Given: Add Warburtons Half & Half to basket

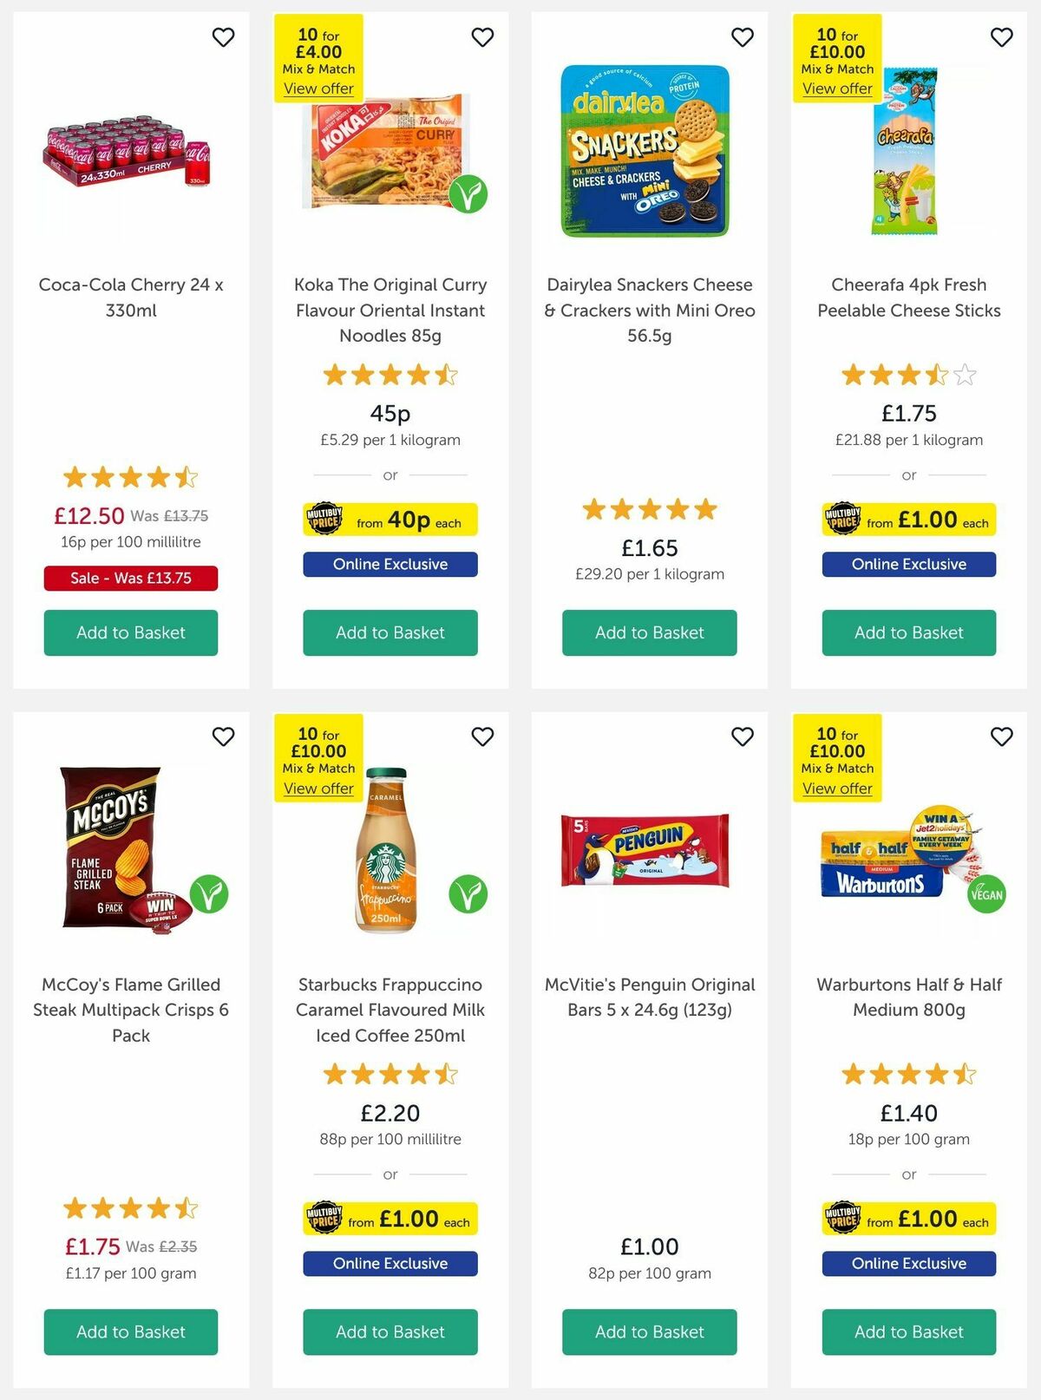Looking at the screenshot, I should [908, 1331].
